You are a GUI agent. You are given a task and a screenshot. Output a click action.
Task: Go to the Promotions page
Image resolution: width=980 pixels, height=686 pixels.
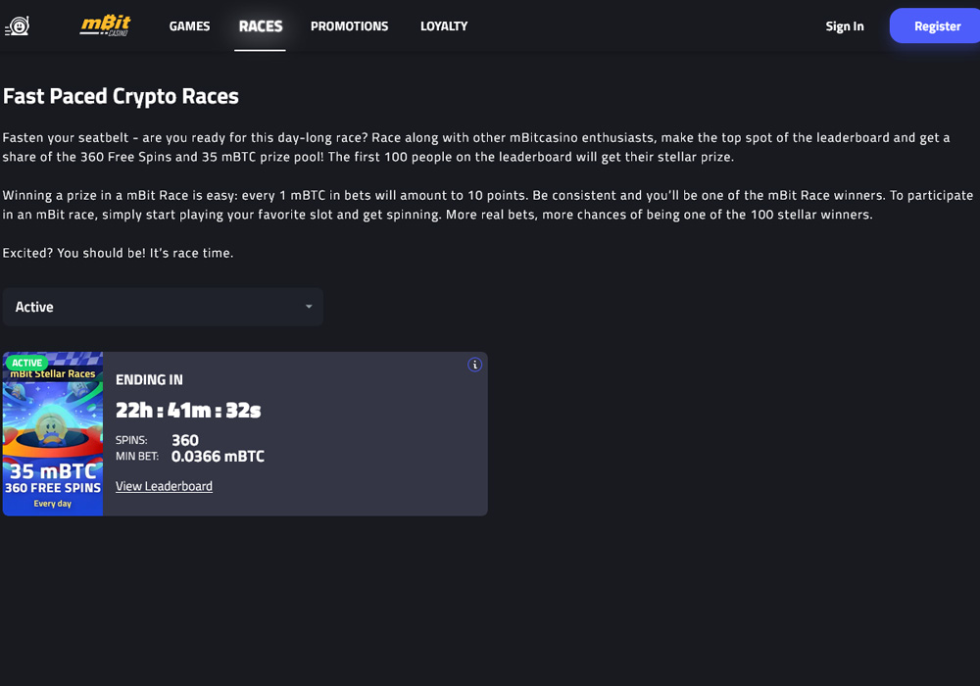tap(349, 26)
